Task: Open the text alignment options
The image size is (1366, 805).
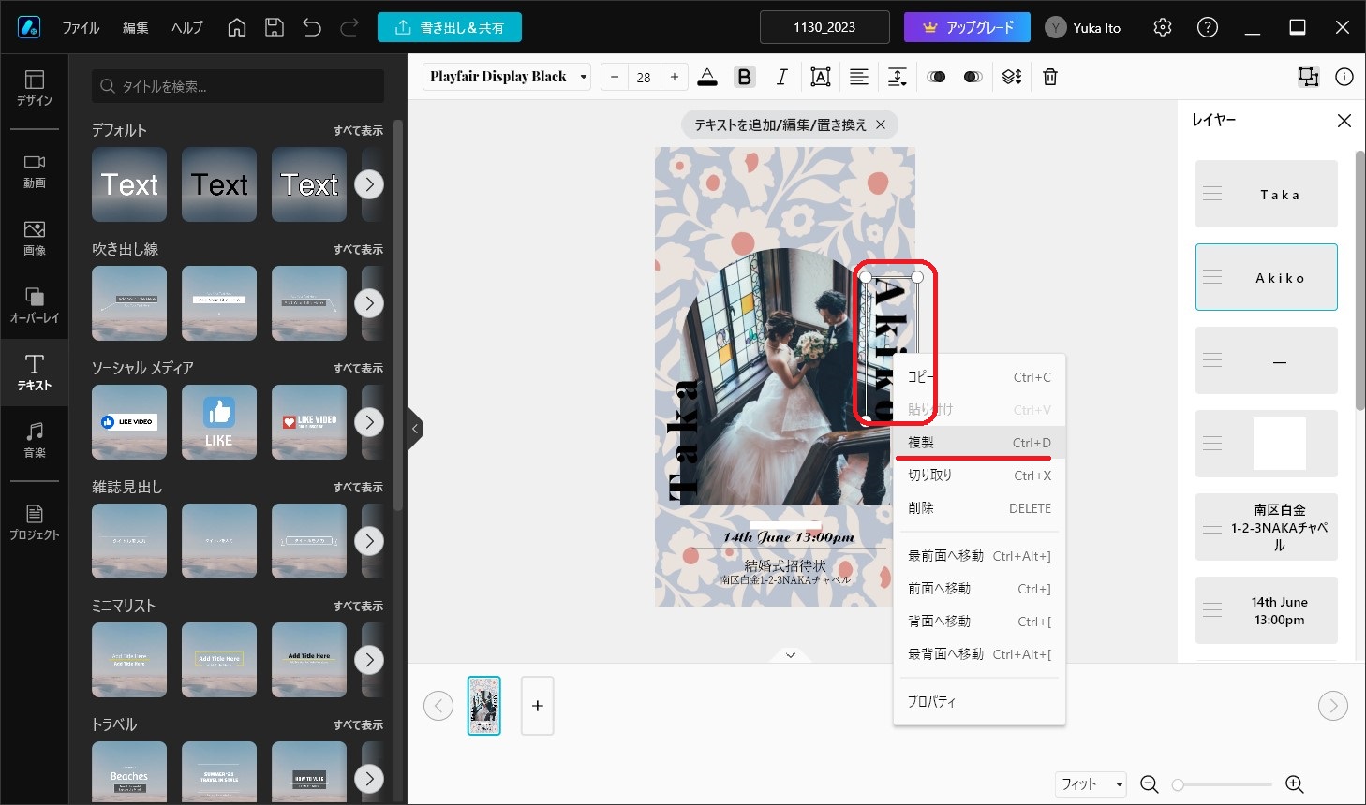Action: click(859, 77)
